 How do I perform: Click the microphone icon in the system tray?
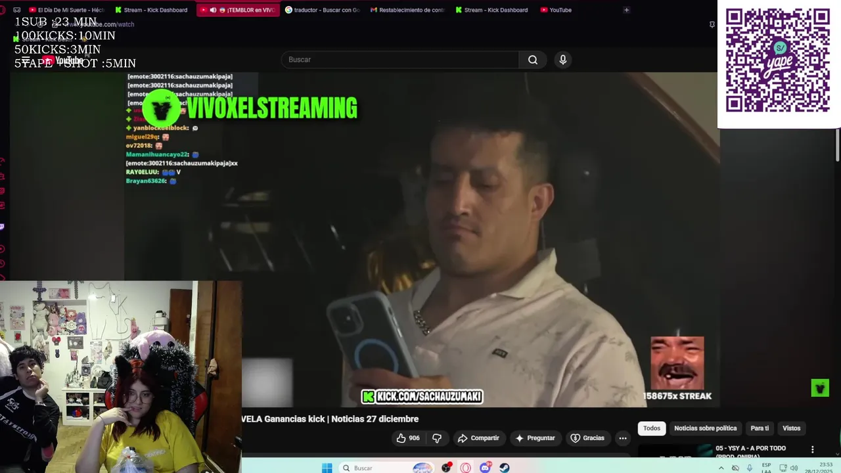750,468
